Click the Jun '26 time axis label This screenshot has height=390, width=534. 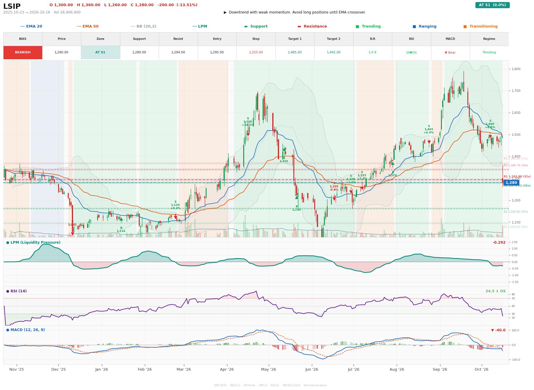[x=312, y=369]
